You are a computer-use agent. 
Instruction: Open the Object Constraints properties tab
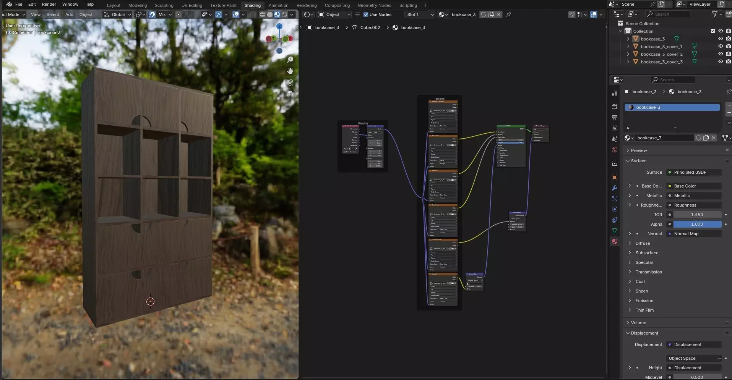pyautogui.click(x=615, y=220)
